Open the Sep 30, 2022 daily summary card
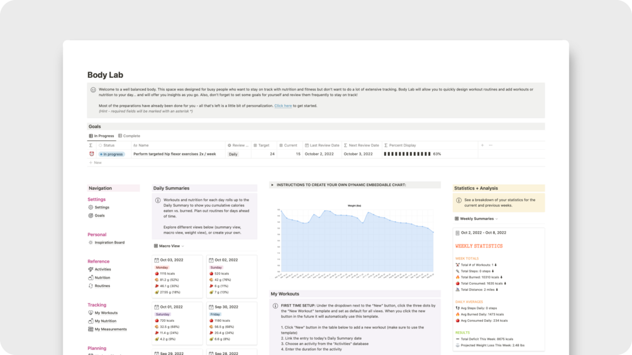The width and height of the screenshot is (632, 355). click(x=232, y=323)
